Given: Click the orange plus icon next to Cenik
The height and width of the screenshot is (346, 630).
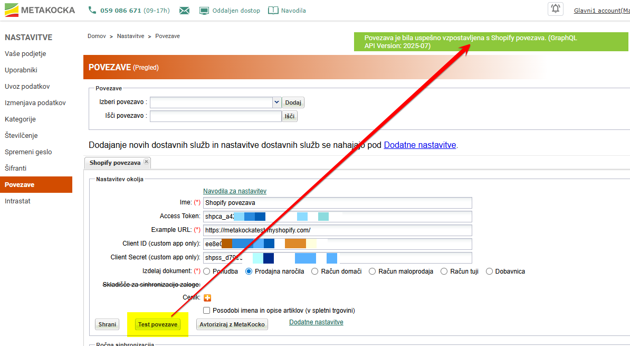Looking at the screenshot, I should 207,298.
